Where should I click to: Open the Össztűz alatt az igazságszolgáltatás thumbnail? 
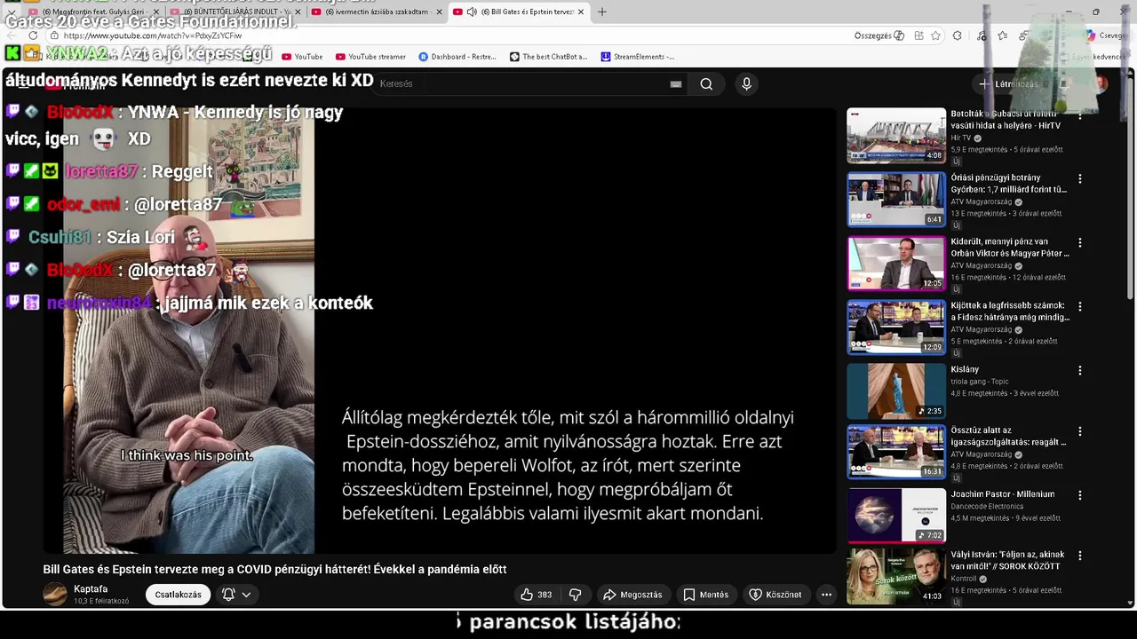click(x=896, y=452)
